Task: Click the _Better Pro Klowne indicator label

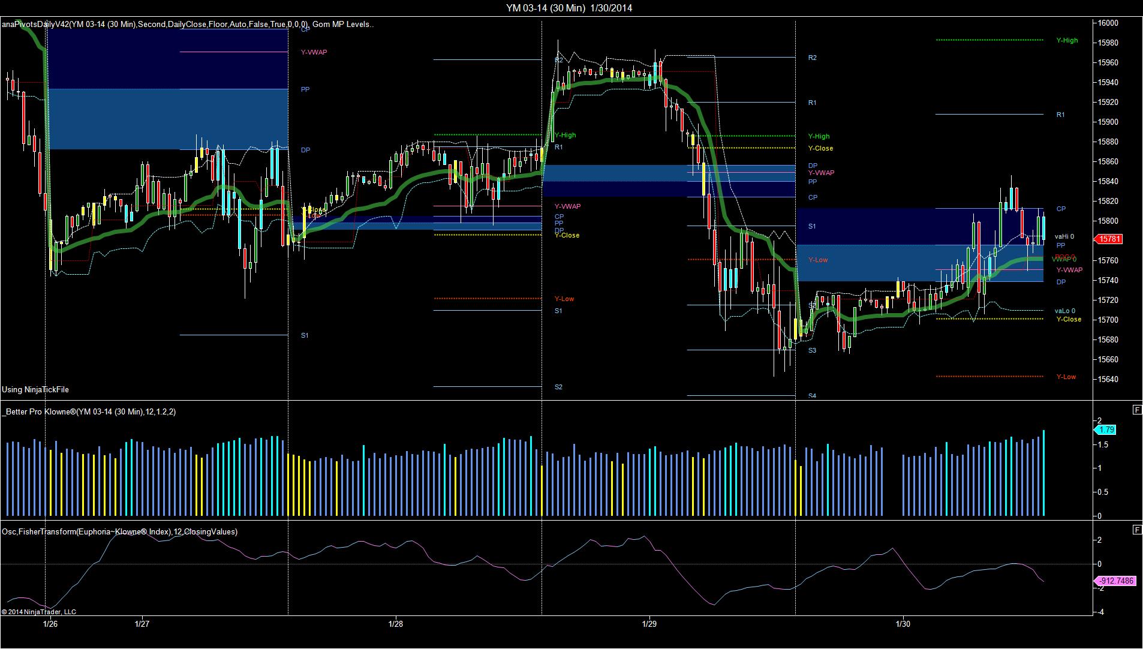Action: pos(89,412)
